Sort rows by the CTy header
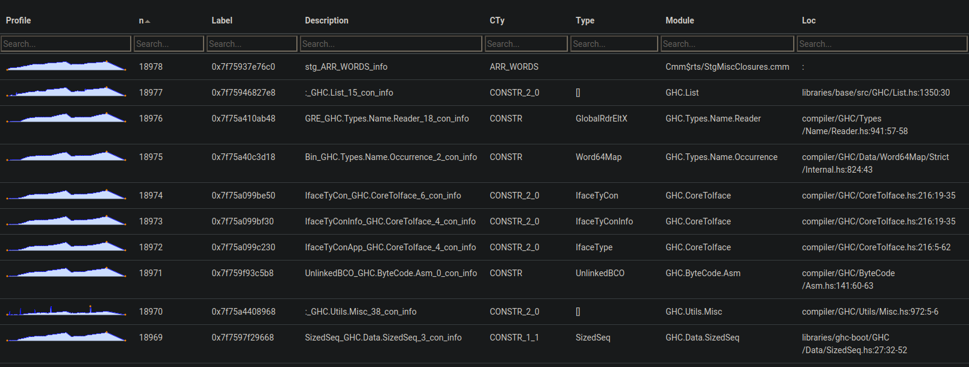 click(497, 20)
